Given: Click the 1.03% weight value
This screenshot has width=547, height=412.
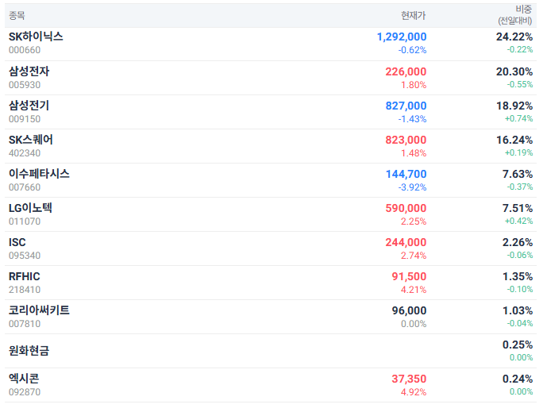Looking at the screenshot, I should click(x=518, y=310).
